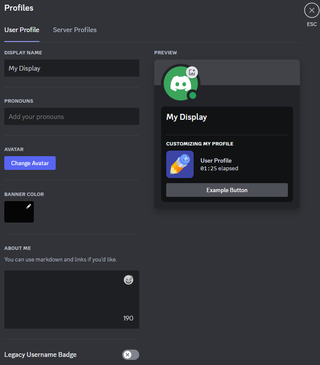Click the pencil activity icon in preview

coord(179,164)
